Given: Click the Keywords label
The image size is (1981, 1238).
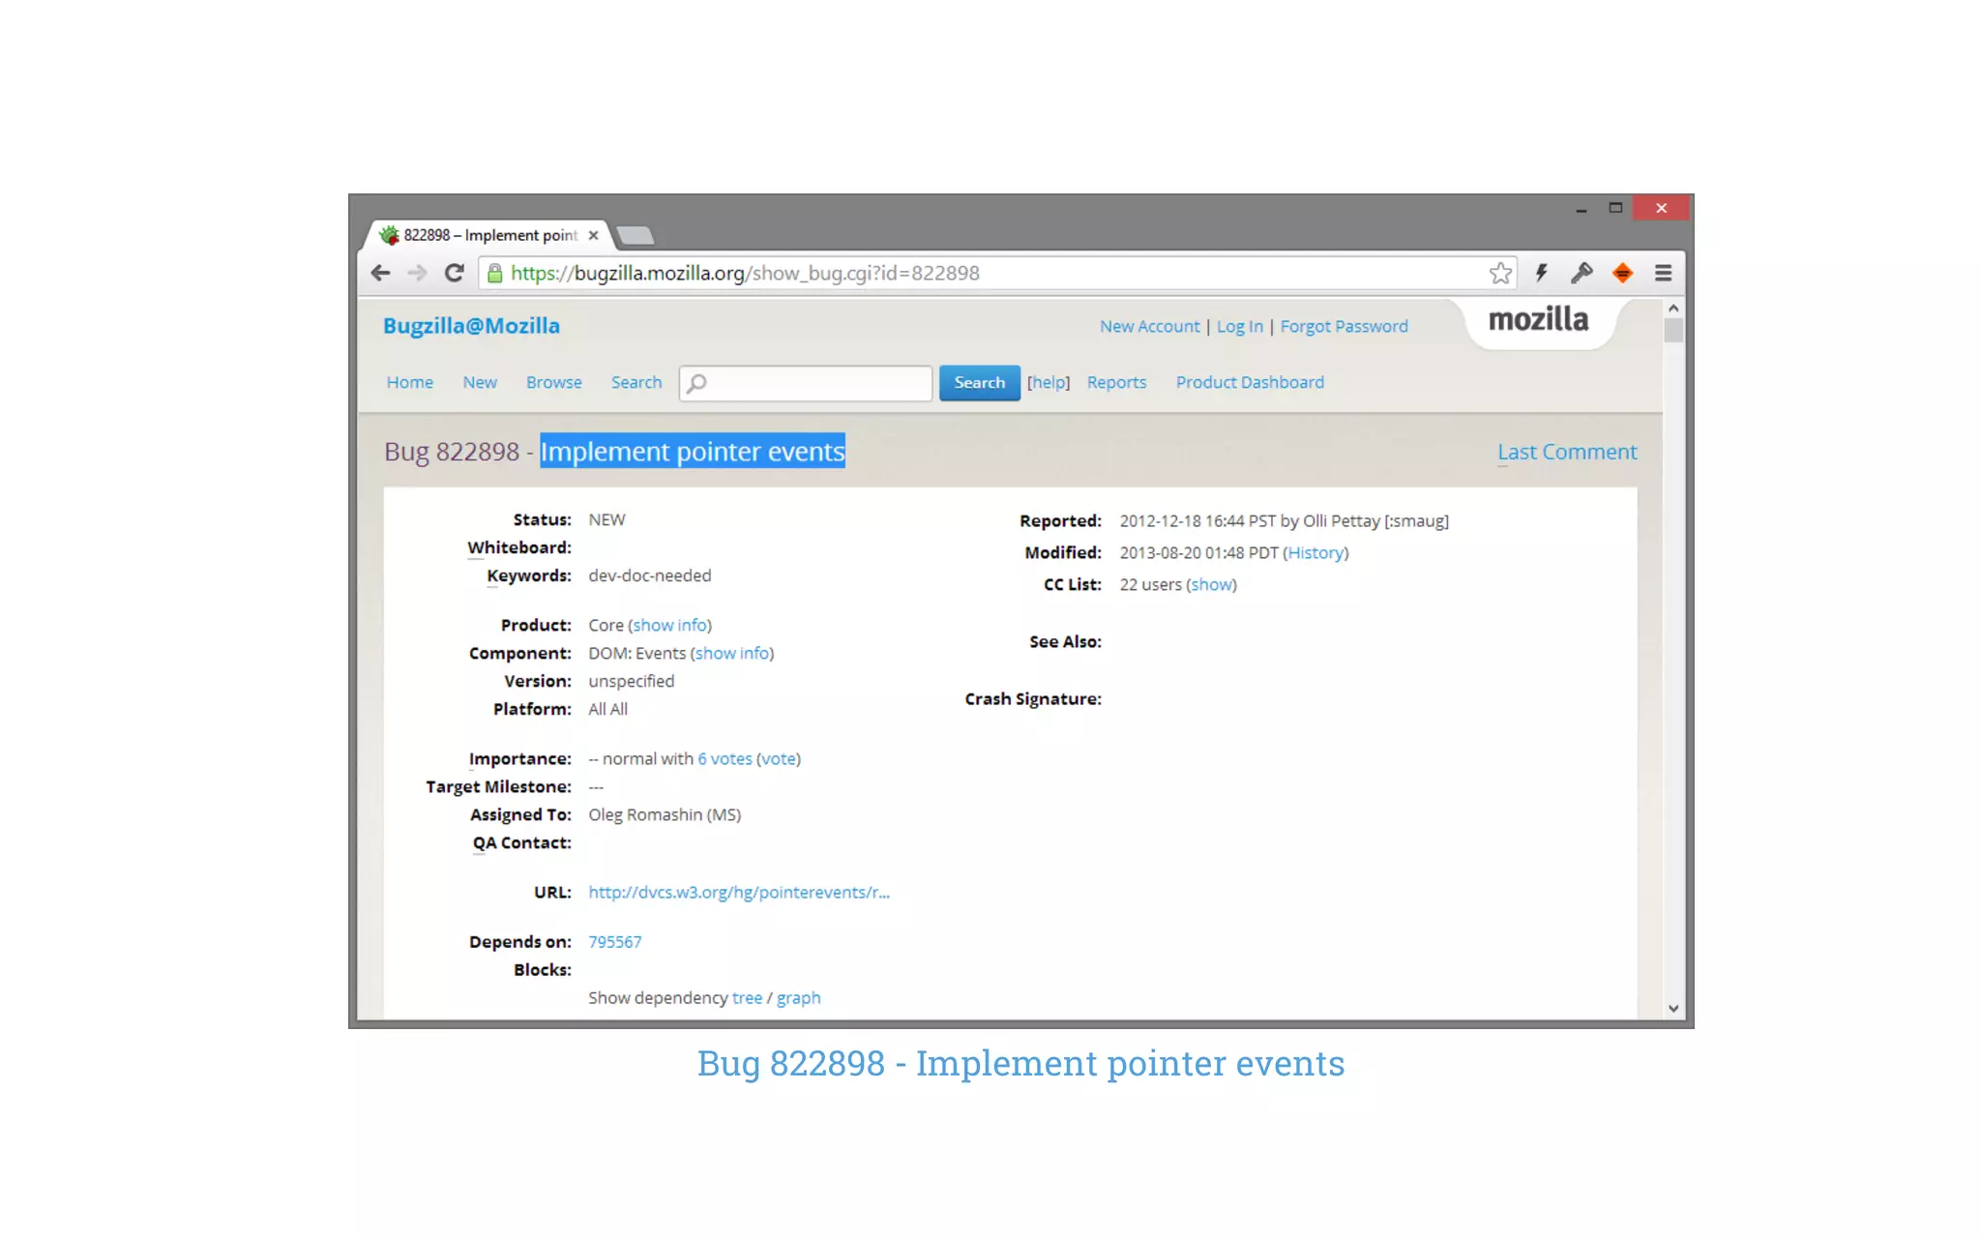Looking at the screenshot, I should [x=529, y=575].
